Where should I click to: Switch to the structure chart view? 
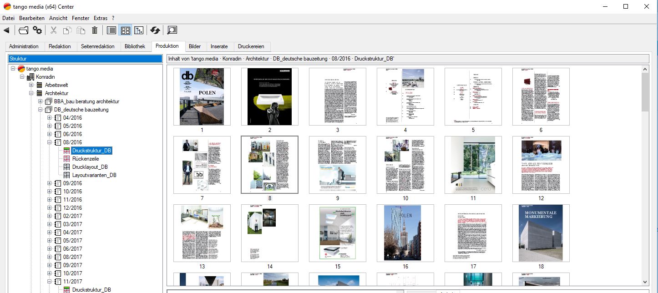[x=139, y=30]
